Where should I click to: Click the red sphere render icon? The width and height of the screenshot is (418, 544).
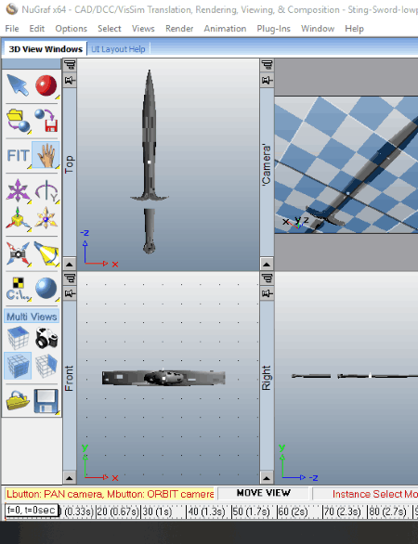(46, 85)
